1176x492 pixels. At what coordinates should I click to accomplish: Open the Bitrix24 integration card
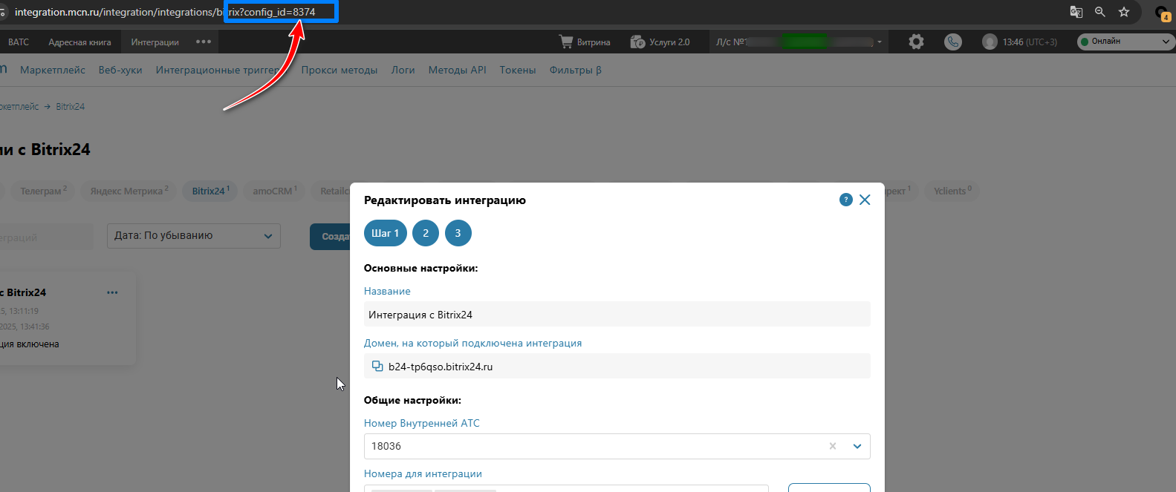[x=67, y=318]
